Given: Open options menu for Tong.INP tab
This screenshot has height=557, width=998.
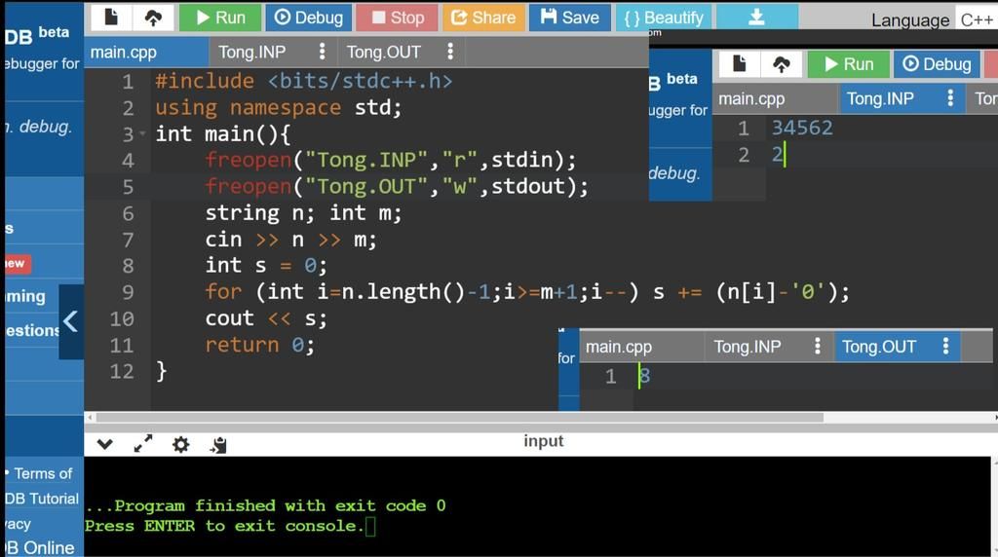Looking at the screenshot, I should click(322, 52).
